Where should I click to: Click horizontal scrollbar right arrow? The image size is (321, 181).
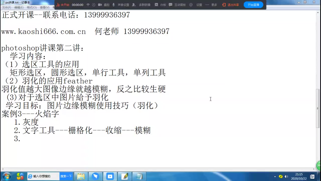pyautogui.click(x=313, y=169)
